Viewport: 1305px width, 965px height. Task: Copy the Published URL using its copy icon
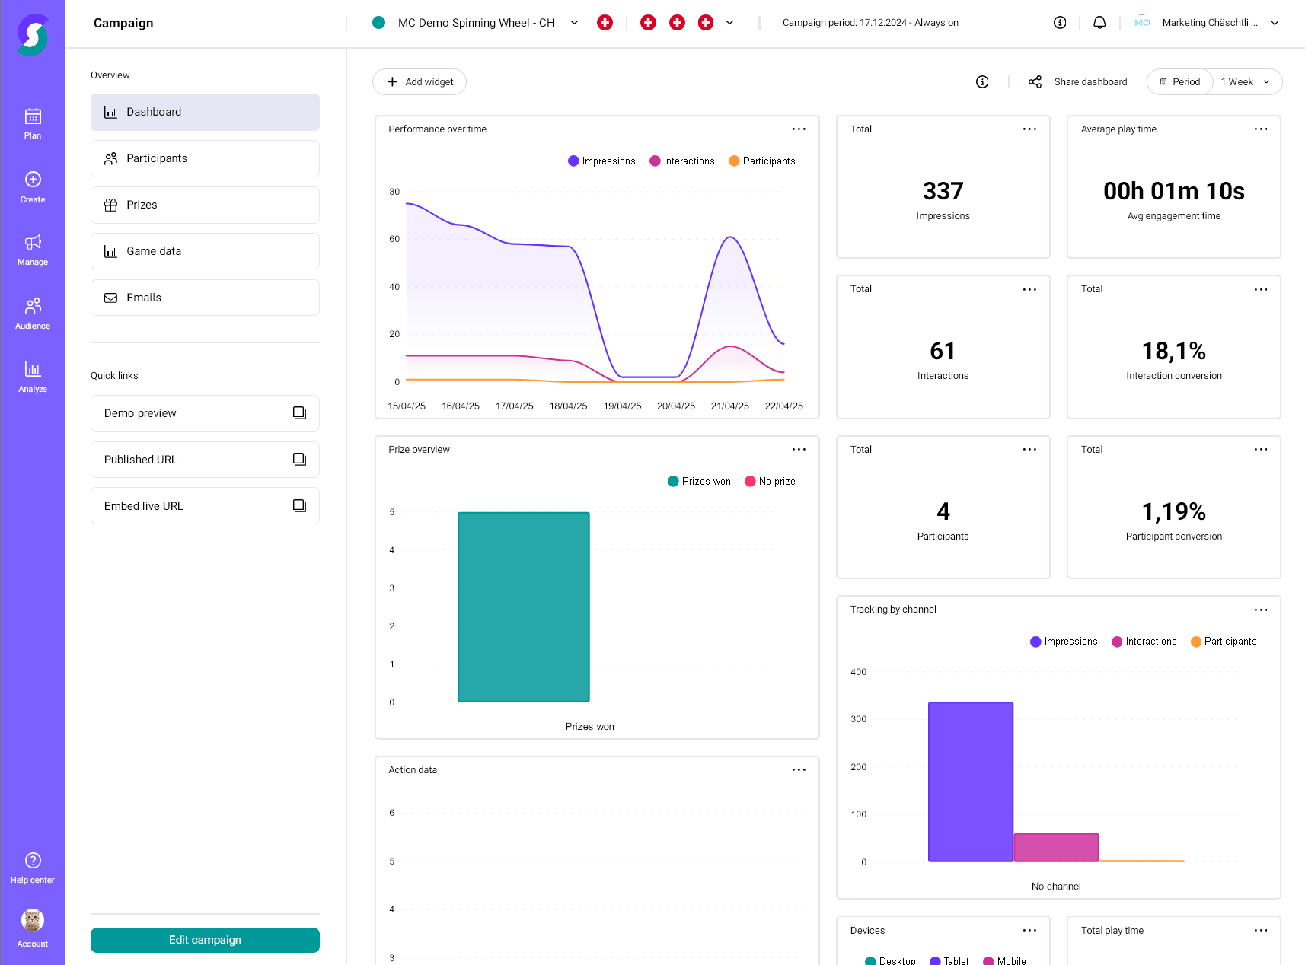click(299, 459)
